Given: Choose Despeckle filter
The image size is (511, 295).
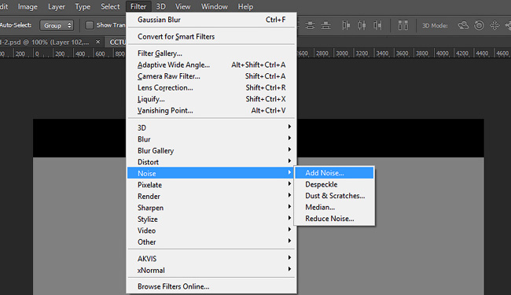Looking at the screenshot, I should pyautogui.click(x=334, y=184).
